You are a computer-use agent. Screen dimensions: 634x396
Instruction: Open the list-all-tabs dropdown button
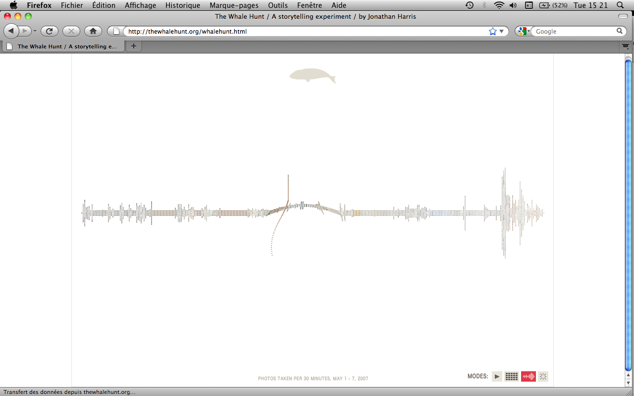pos(627,47)
